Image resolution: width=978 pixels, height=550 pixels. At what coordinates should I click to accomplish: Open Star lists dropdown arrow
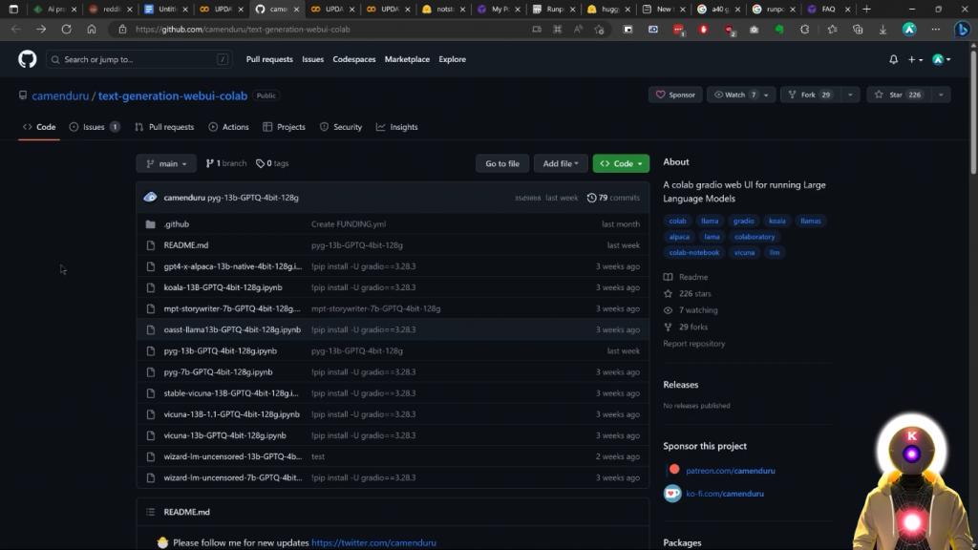941,95
